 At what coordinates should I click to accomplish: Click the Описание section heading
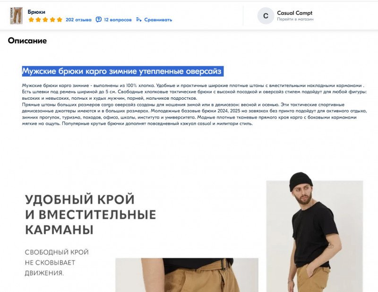(27, 41)
